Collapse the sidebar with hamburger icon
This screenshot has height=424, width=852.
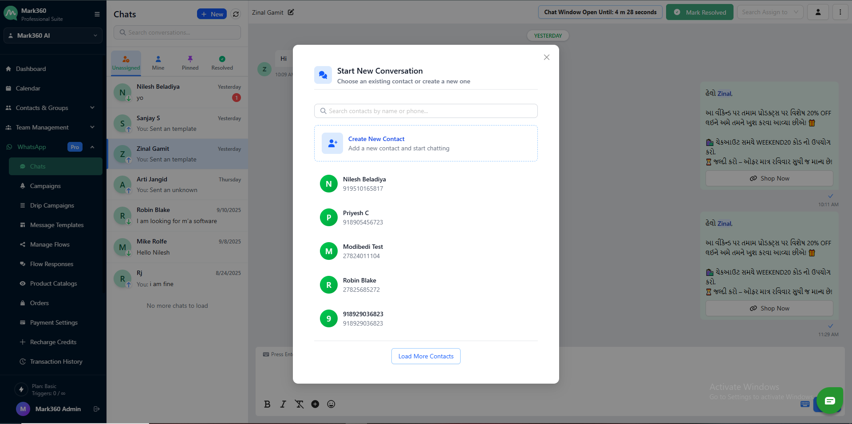point(97,14)
